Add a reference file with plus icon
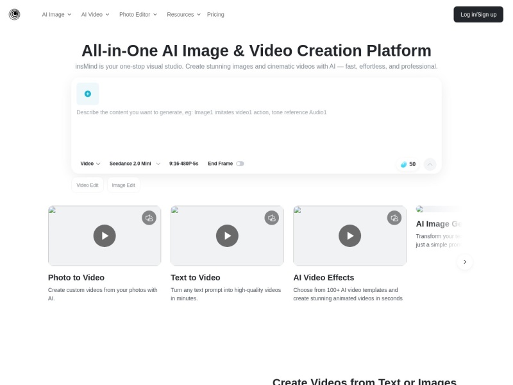 tap(88, 94)
